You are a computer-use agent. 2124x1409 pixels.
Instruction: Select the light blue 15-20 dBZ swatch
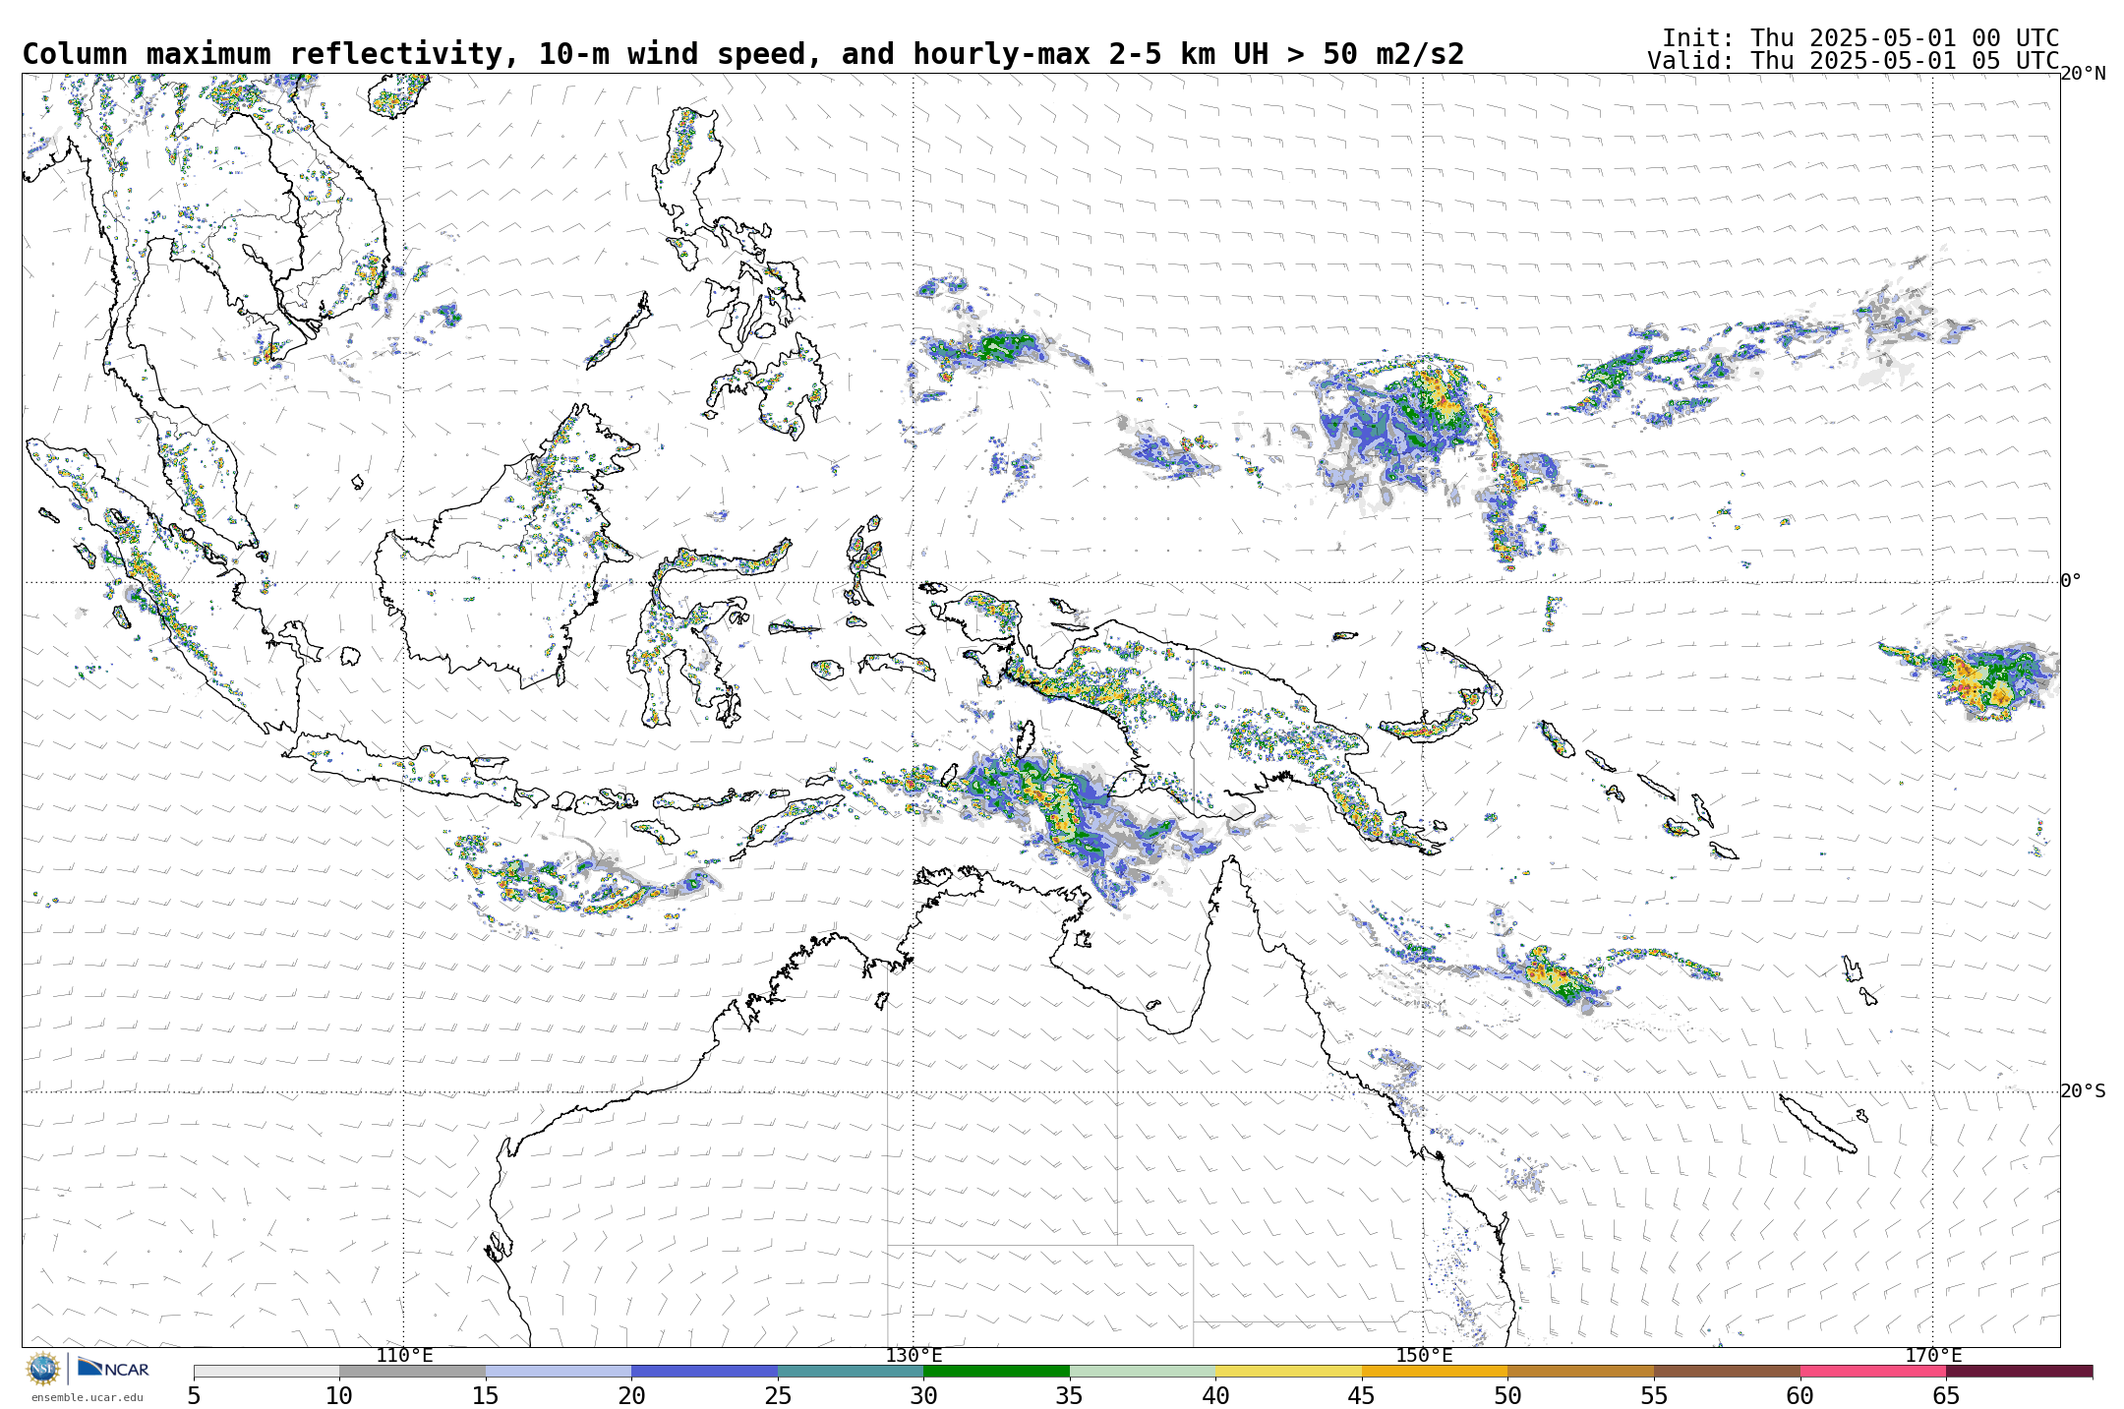(x=559, y=1371)
